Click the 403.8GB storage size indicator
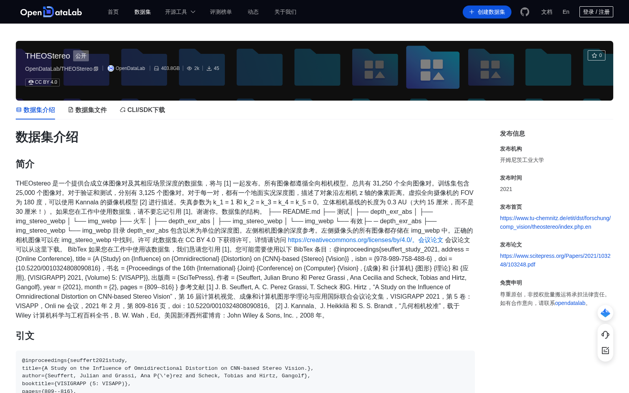Viewport: 629px width, 393px height. pyautogui.click(x=167, y=68)
